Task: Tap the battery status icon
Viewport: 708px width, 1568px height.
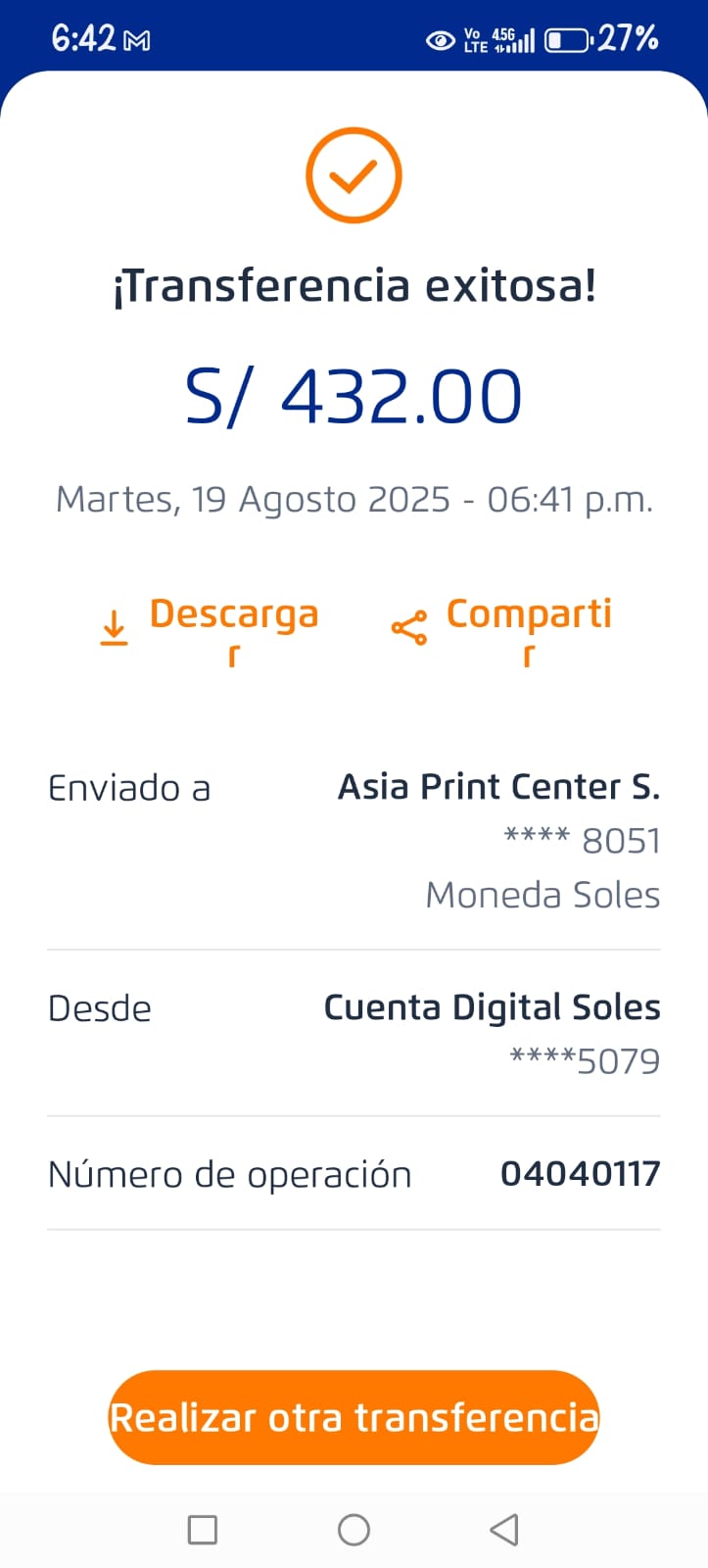Action: (x=567, y=40)
